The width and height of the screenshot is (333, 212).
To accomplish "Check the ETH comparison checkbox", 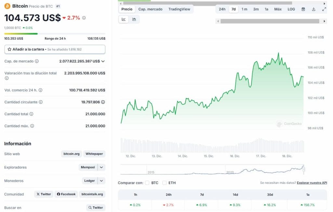I will pos(164,183).
